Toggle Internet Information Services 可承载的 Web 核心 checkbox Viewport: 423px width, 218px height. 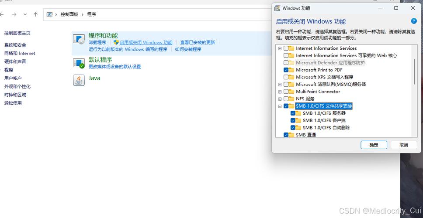click(x=286, y=55)
